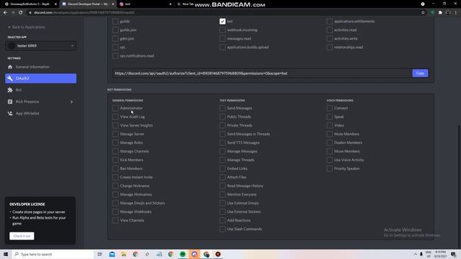Check the guilds scope
Screen dimensions: 461x259
pyautogui.click(x=115, y=22)
